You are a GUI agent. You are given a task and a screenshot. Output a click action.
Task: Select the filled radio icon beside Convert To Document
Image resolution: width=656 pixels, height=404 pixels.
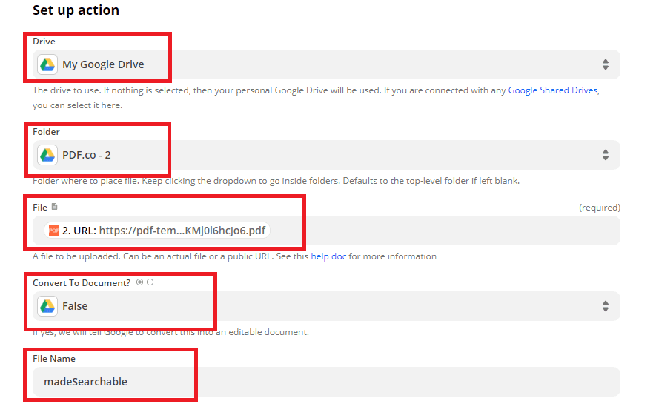pyautogui.click(x=140, y=282)
